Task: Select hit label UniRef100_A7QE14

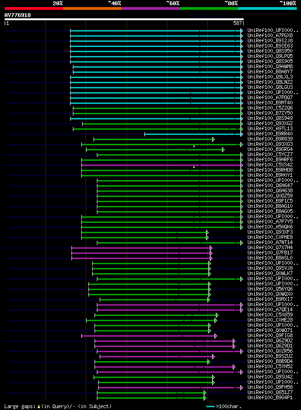Action: tap(270, 309)
